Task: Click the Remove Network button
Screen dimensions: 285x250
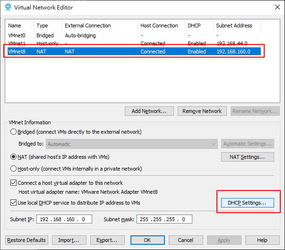Action: tap(202, 111)
